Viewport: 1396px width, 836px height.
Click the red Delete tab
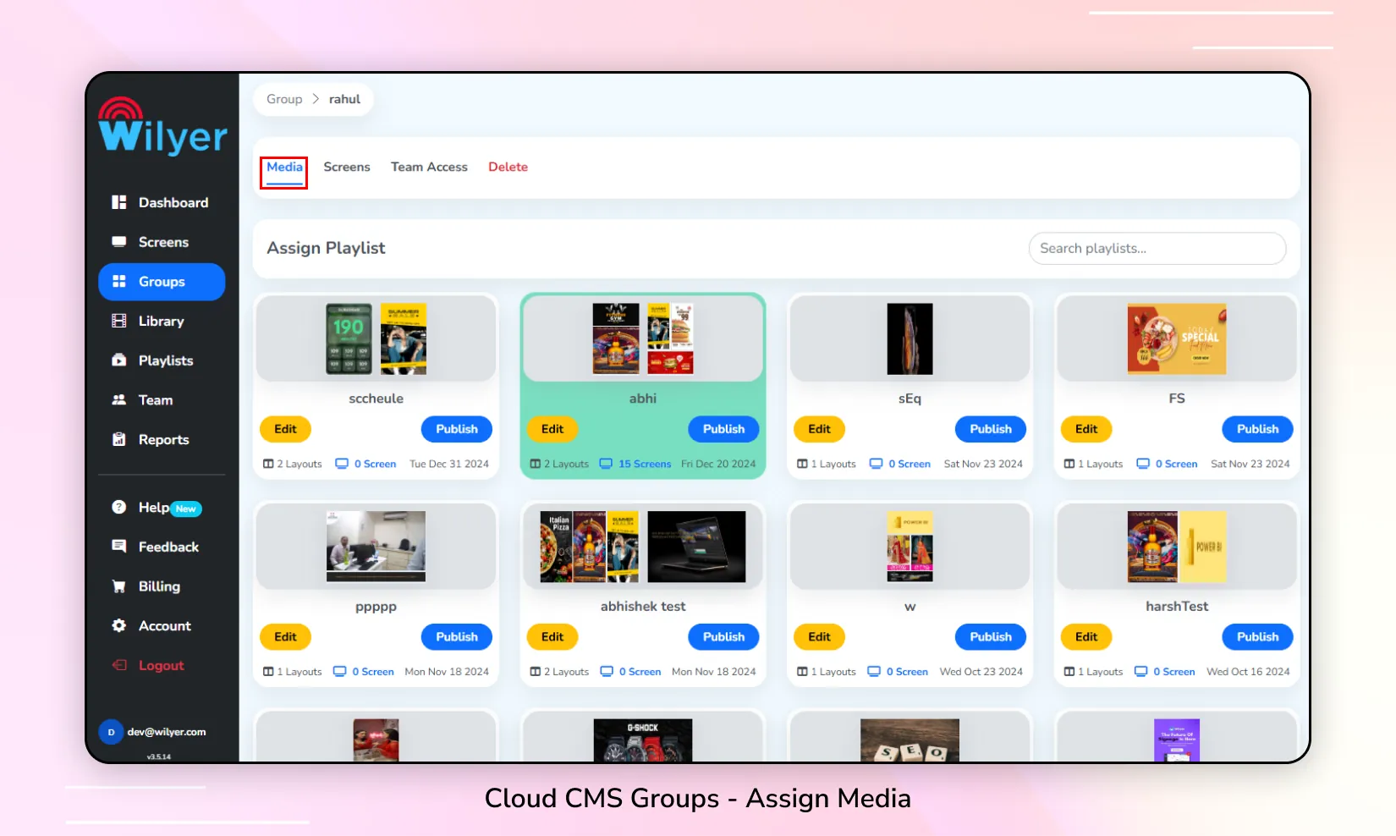pyautogui.click(x=508, y=167)
